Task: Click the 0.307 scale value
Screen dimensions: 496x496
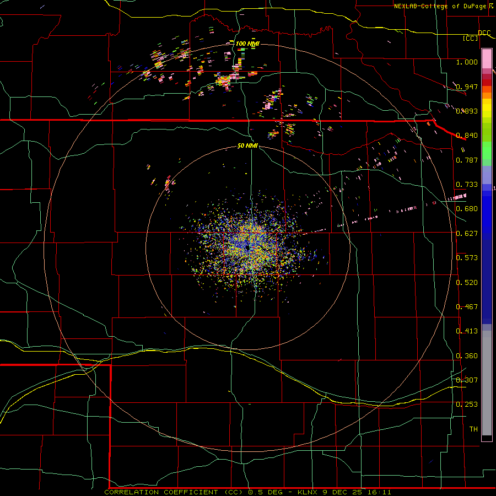Action: pos(467,380)
